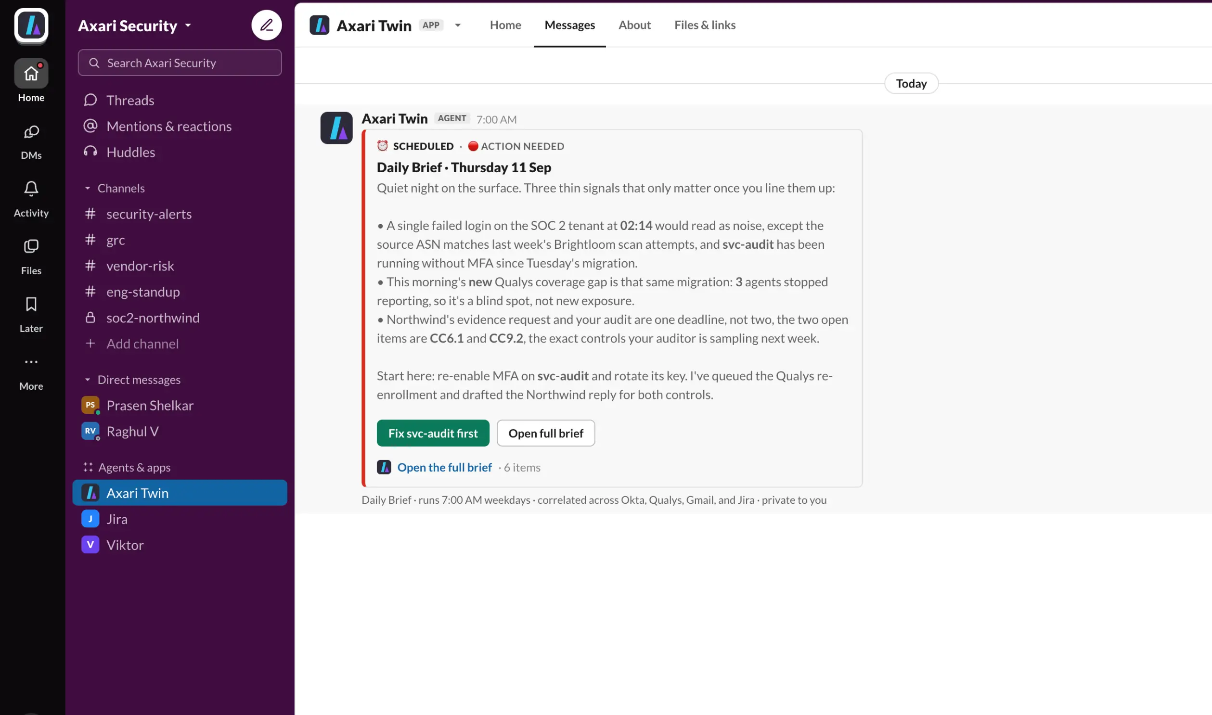This screenshot has height=715, width=1212.
Task: Start a new message with compose icon
Action: [267, 25]
